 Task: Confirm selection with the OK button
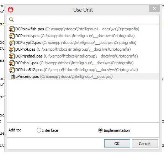tap(117, 144)
